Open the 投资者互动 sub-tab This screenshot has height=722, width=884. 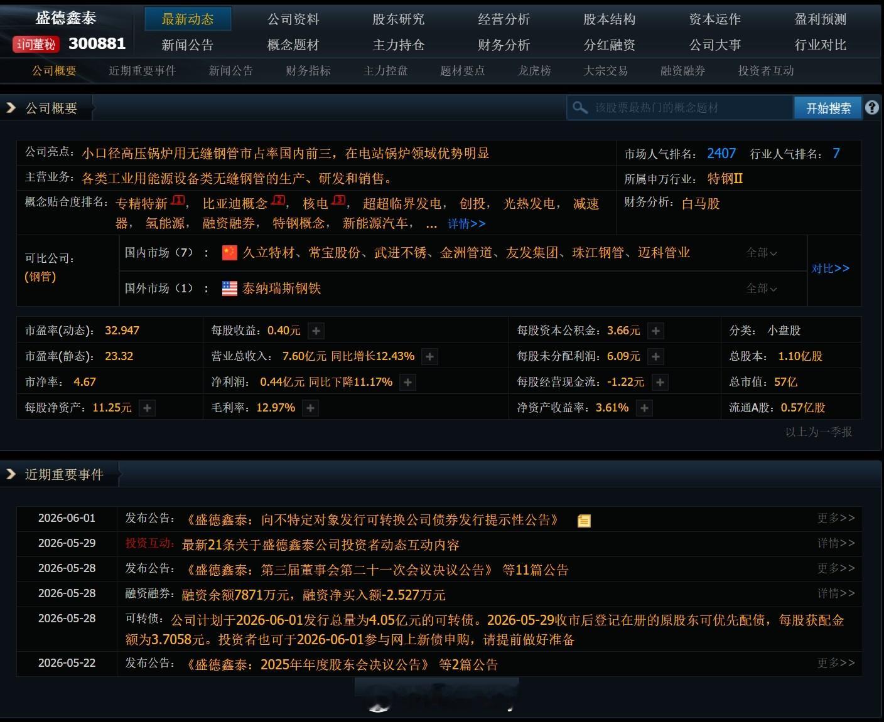point(766,71)
